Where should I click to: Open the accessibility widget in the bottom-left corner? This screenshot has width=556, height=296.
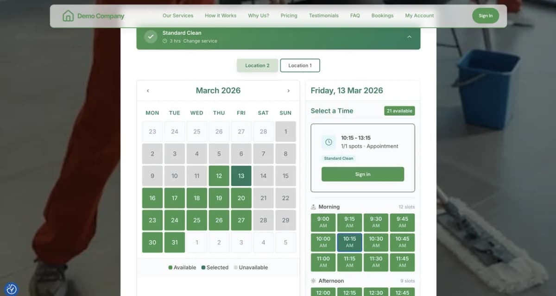click(12, 289)
